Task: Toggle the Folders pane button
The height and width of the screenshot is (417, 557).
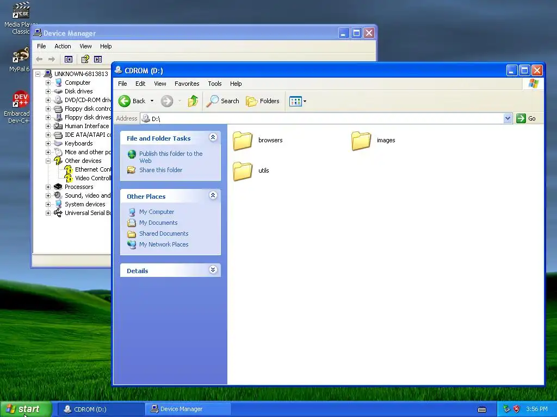Action: [263, 101]
